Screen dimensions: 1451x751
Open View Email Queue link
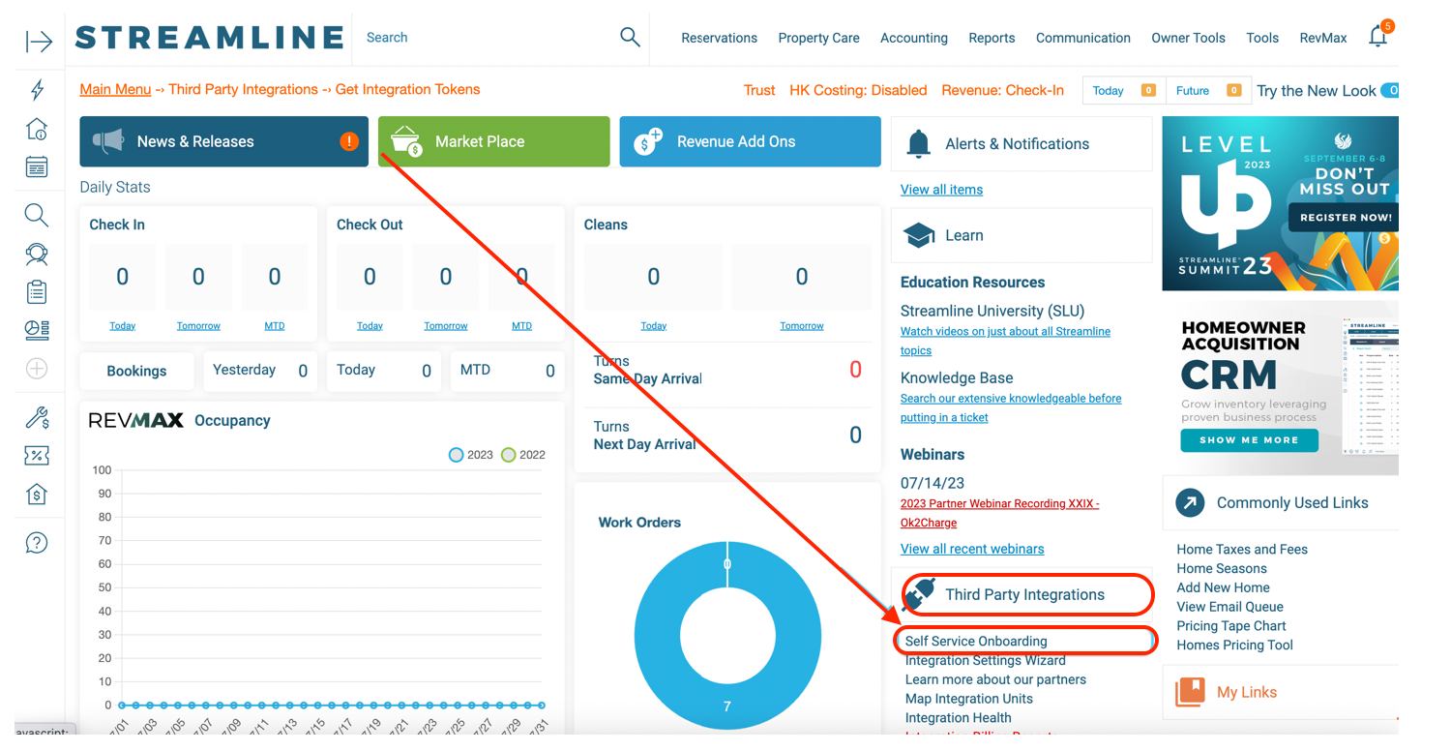point(1229,607)
